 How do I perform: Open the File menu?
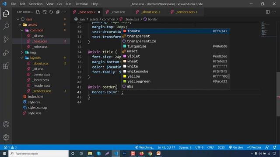(x=13, y=4)
